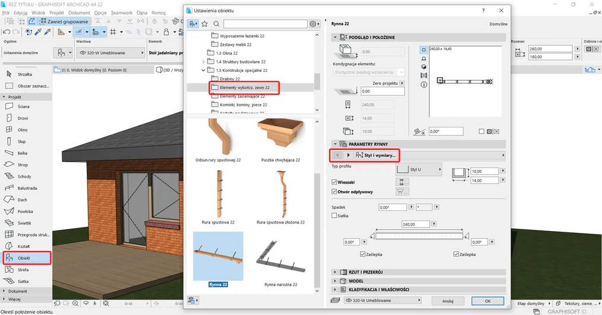Image resolution: width=602 pixels, height=315 pixels.
Task: Collapse the 1.5 Konstrukcje specjalne 22 folder
Action: point(203,70)
